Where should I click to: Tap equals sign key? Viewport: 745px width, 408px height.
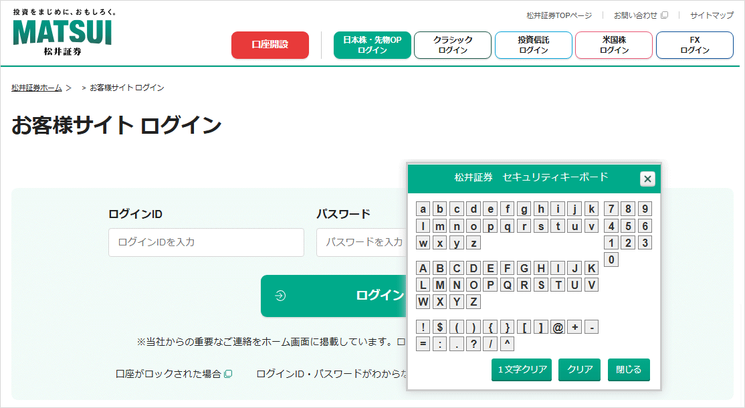click(423, 344)
